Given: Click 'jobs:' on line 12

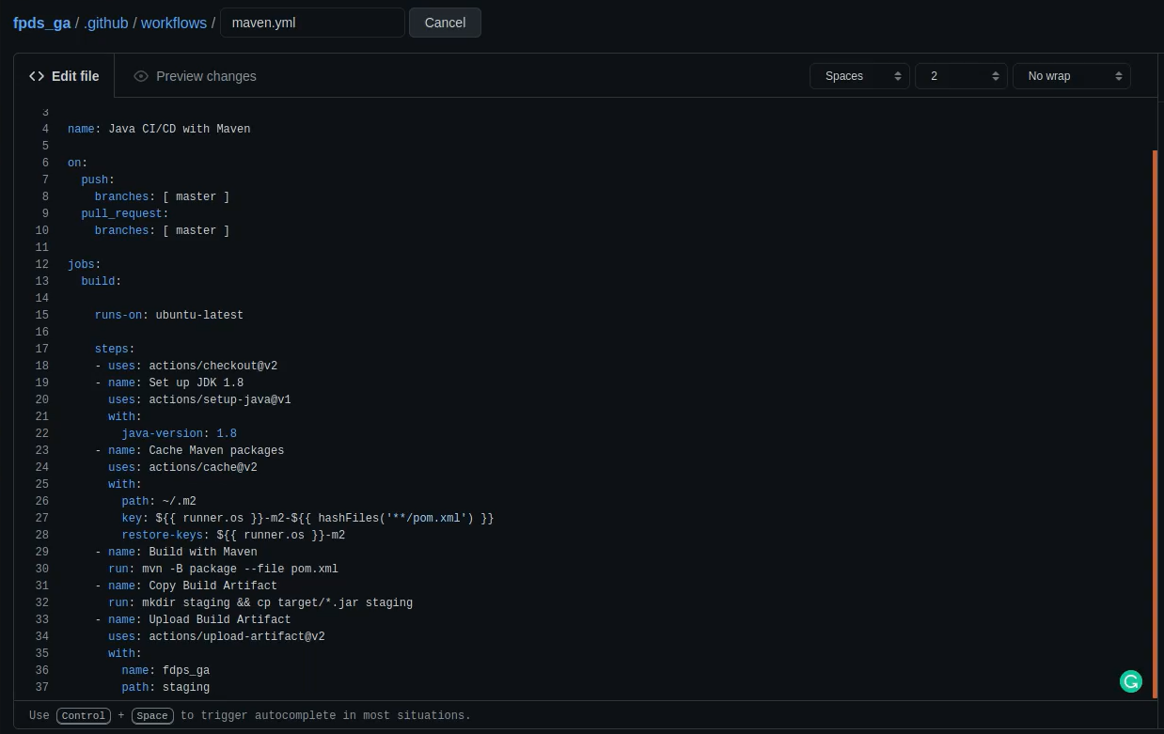Looking at the screenshot, I should (85, 264).
